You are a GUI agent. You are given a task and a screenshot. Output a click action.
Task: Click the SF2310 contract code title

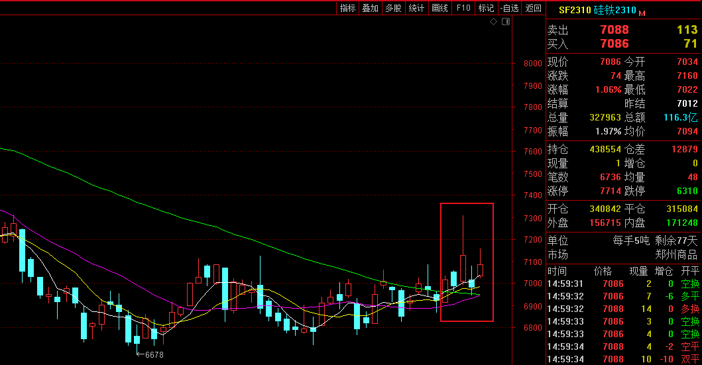[x=574, y=11]
